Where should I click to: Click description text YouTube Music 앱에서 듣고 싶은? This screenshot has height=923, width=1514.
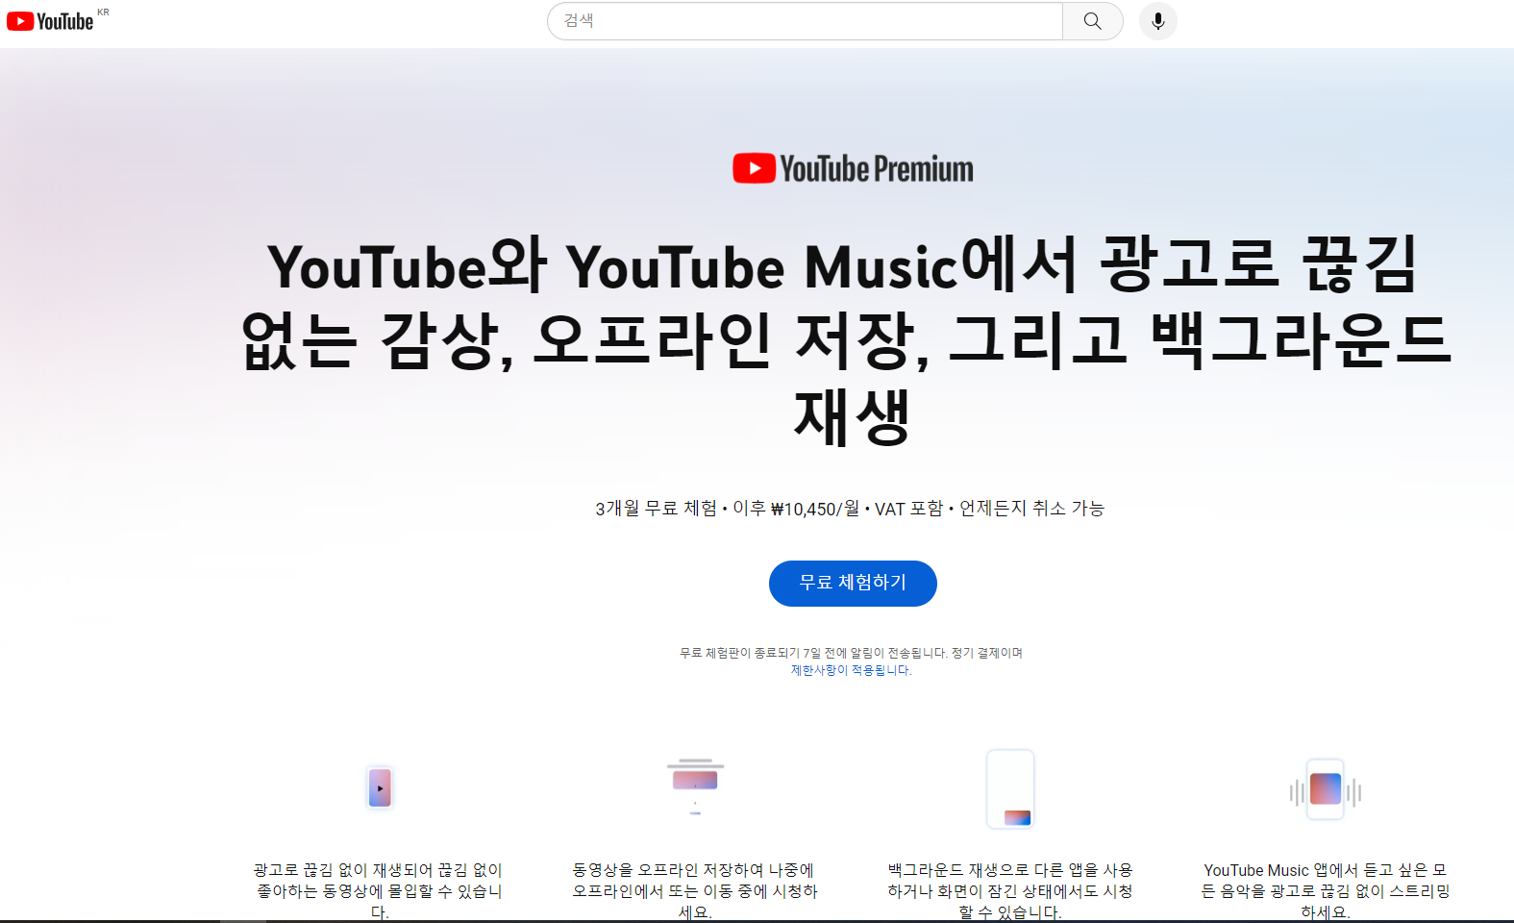tap(1326, 891)
